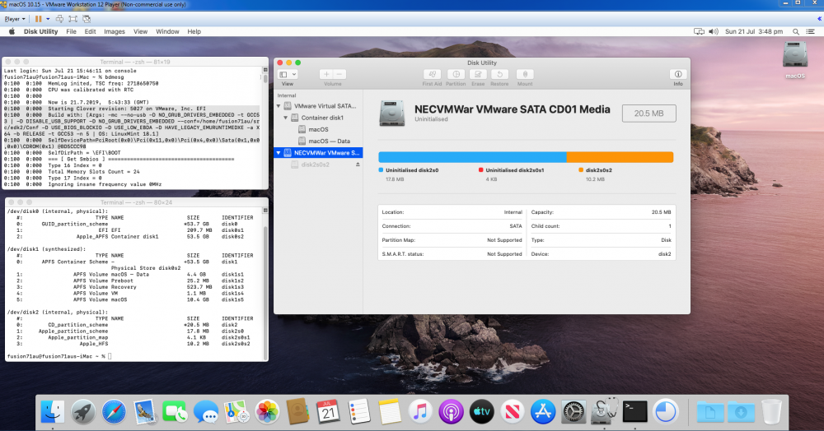Open Calendar from the dock
This screenshot has height=431, width=824.
(329, 412)
